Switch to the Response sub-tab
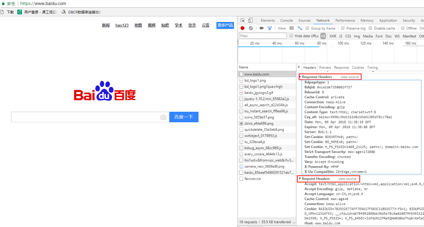Image resolution: width=424 pixels, height=227 pixels. (x=341, y=68)
